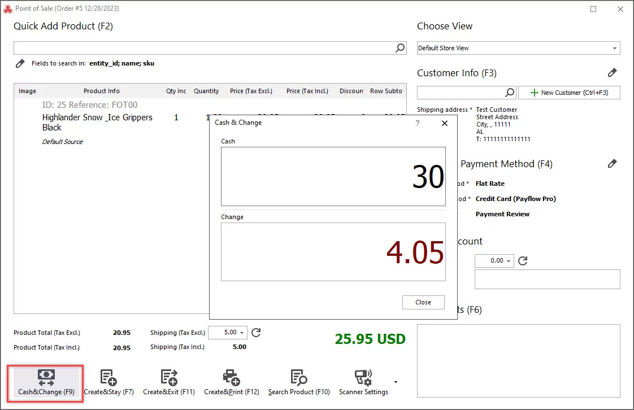Expand the arrow next to Scanner Settings

coord(396,382)
